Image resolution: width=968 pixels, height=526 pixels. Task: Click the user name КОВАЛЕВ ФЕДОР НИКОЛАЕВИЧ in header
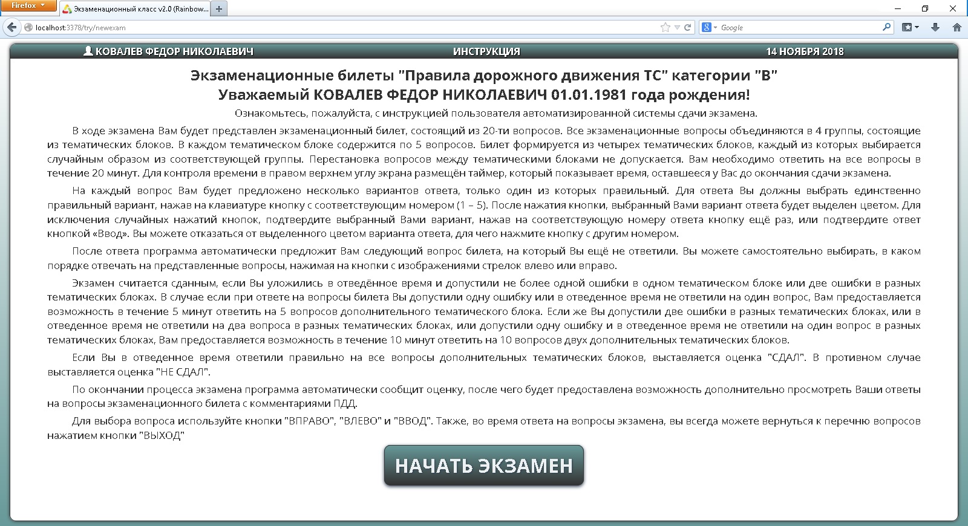[174, 51]
